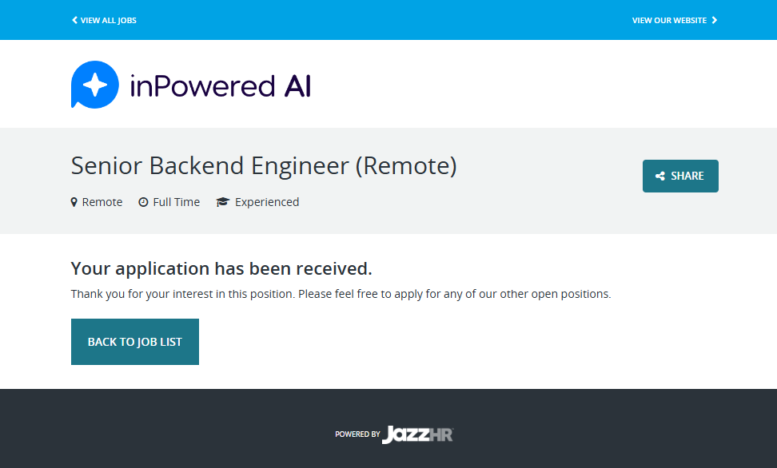This screenshot has width=777, height=468.
Task: Select the Senior Backend Engineer (Remote) title
Action: (x=264, y=165)
